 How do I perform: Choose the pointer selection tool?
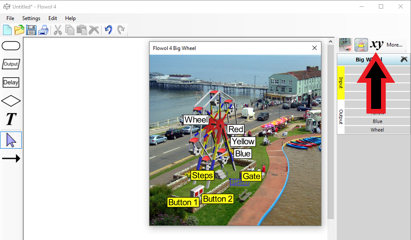click(x=11, y=140)
